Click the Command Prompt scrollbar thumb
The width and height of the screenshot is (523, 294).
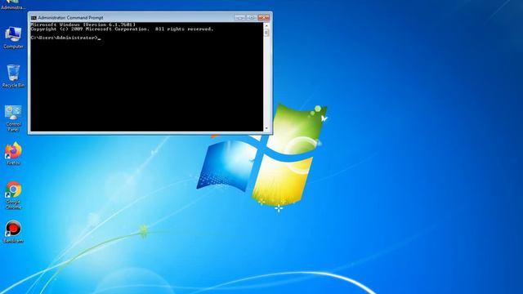266,33
